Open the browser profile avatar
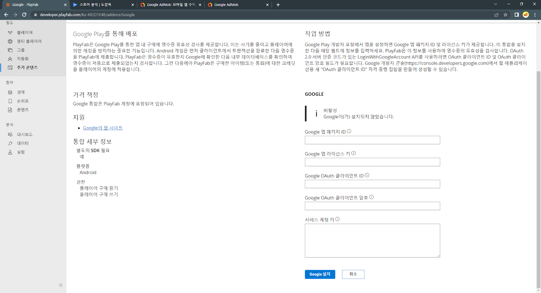This screenshot has width=541, height=293. 526,15
